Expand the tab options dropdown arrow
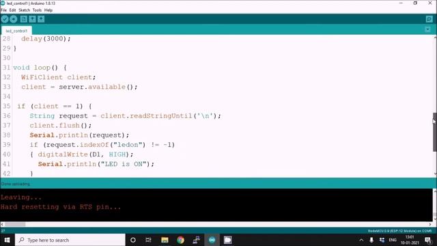Screen dimensions: 437x246 click(x=428, y=29)
